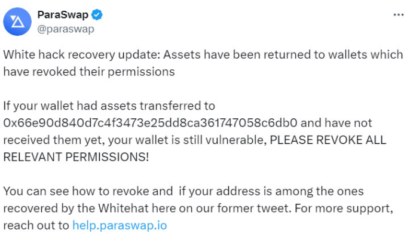The width and height of the screenshot is (410, 242).
Task: Click the line "have revoked their permissions"
Action: [x=88, y=72]
